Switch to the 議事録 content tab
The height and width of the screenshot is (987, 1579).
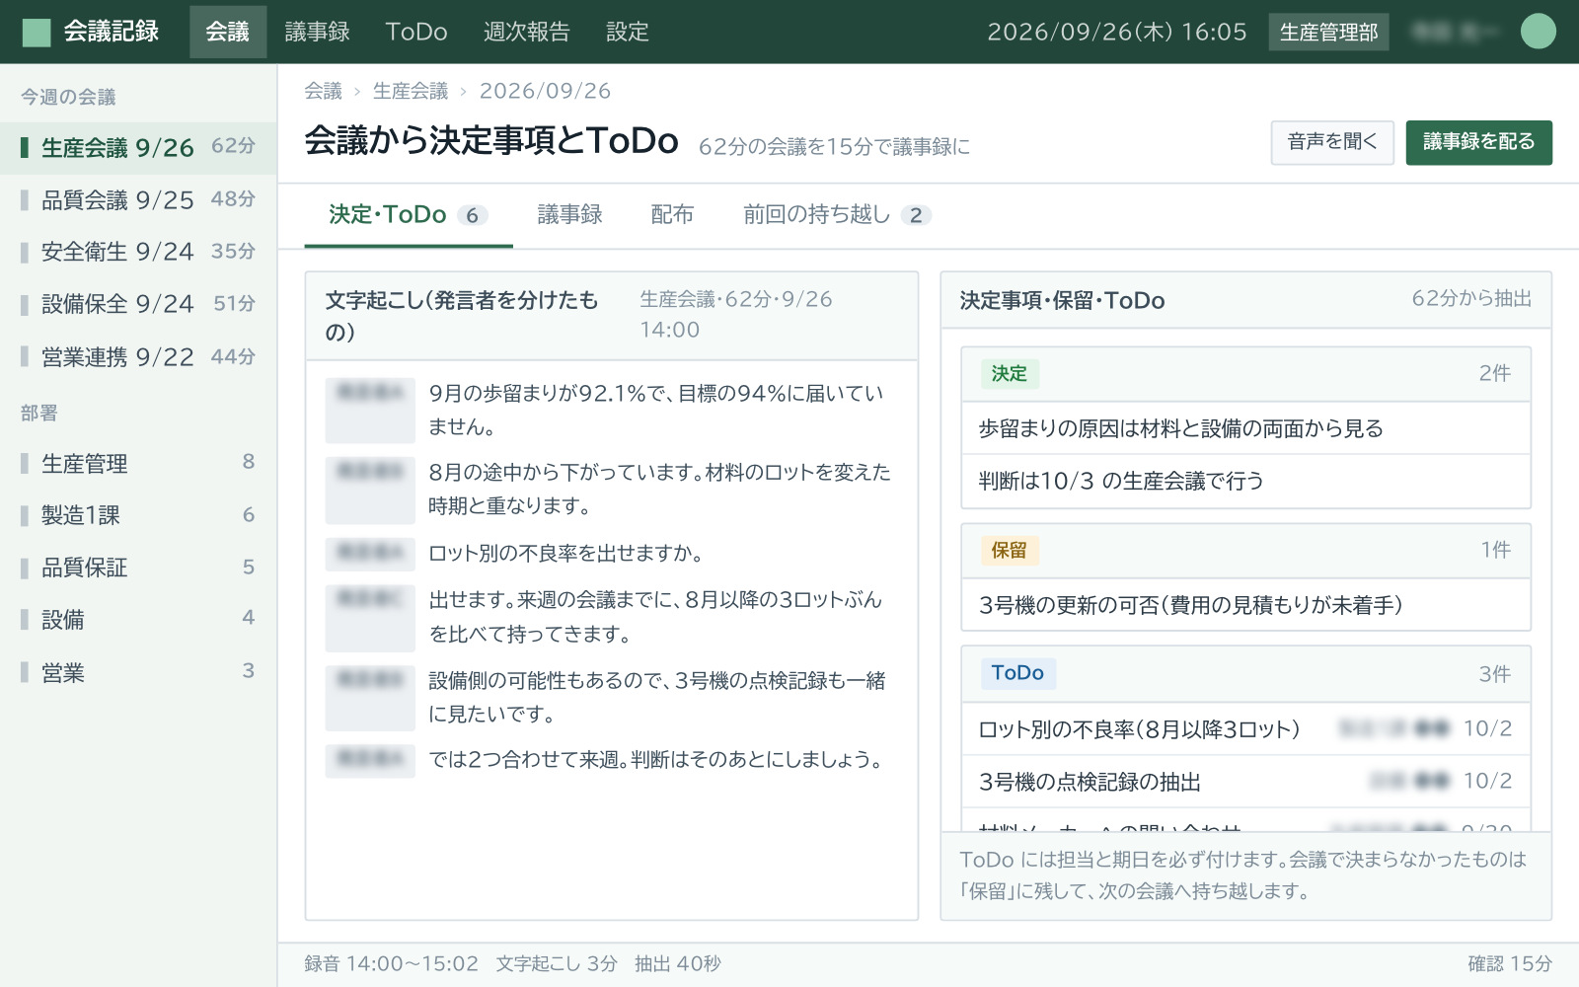570,215
